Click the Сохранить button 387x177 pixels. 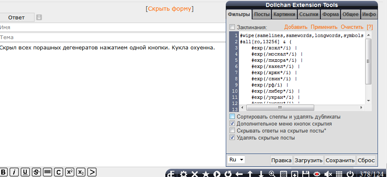pos(340,160)
